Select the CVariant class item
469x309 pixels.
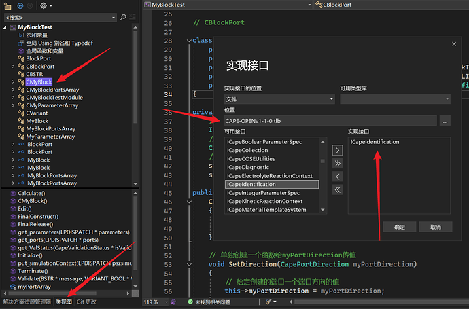[37, 113]
